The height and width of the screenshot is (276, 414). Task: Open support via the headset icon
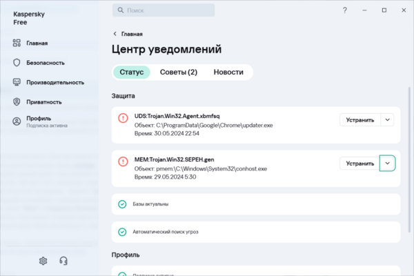click(x=63, y=261)
